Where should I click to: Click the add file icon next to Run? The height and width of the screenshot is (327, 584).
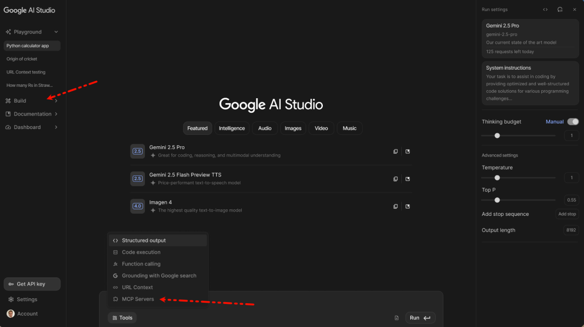pyautogui.click(x=396, y=318)
